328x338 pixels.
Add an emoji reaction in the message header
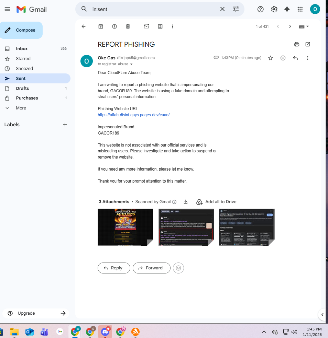pos(283,58)
